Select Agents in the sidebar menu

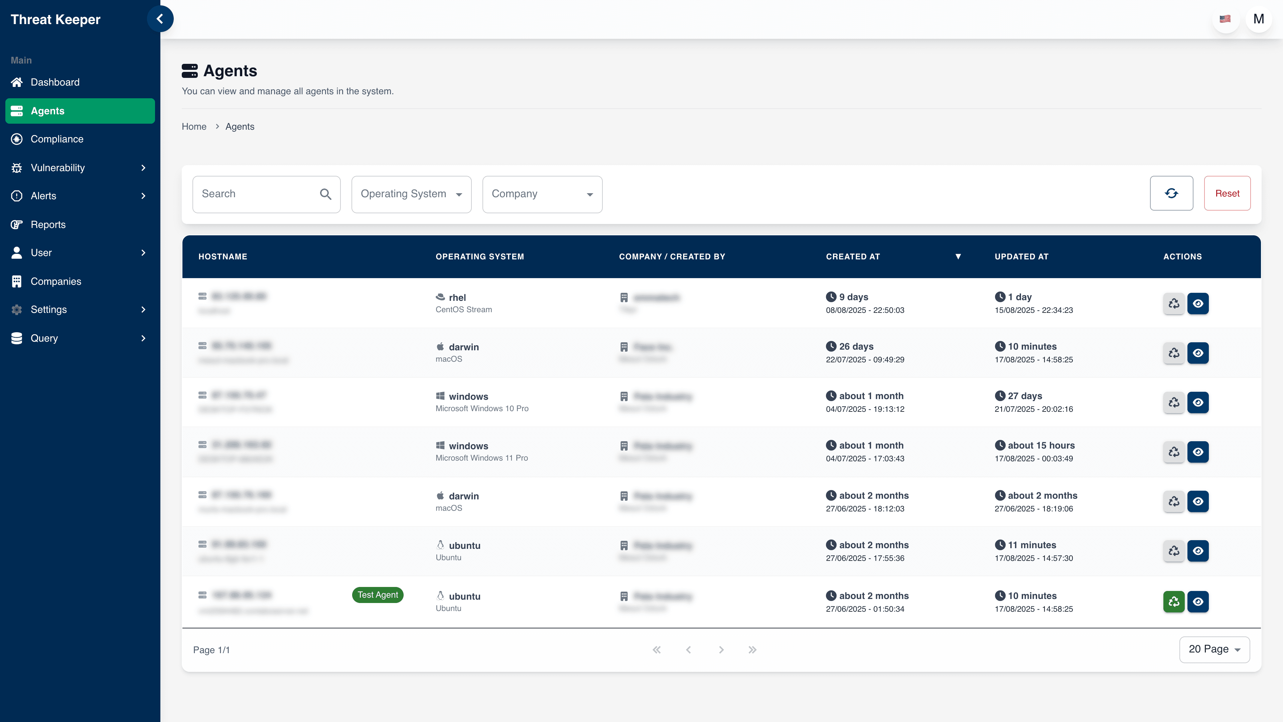click(48, 111)
